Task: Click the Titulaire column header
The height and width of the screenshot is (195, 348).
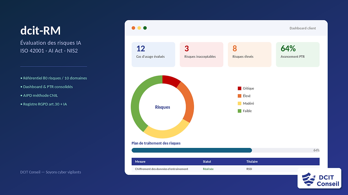Action: click(252, 162)
